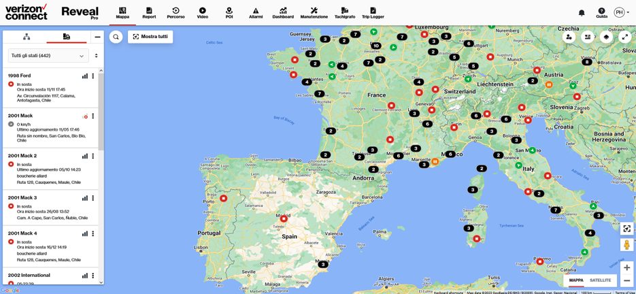Click the Mostra tutti button
This screenshot has height=294, width=636.
coord(150,37)
